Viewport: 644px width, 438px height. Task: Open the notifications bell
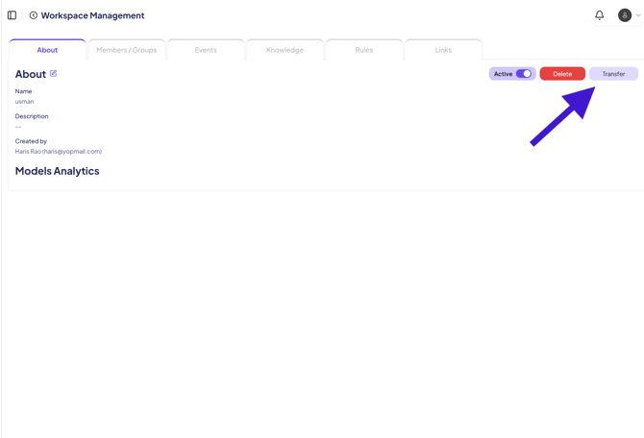(x=599, y=15)
